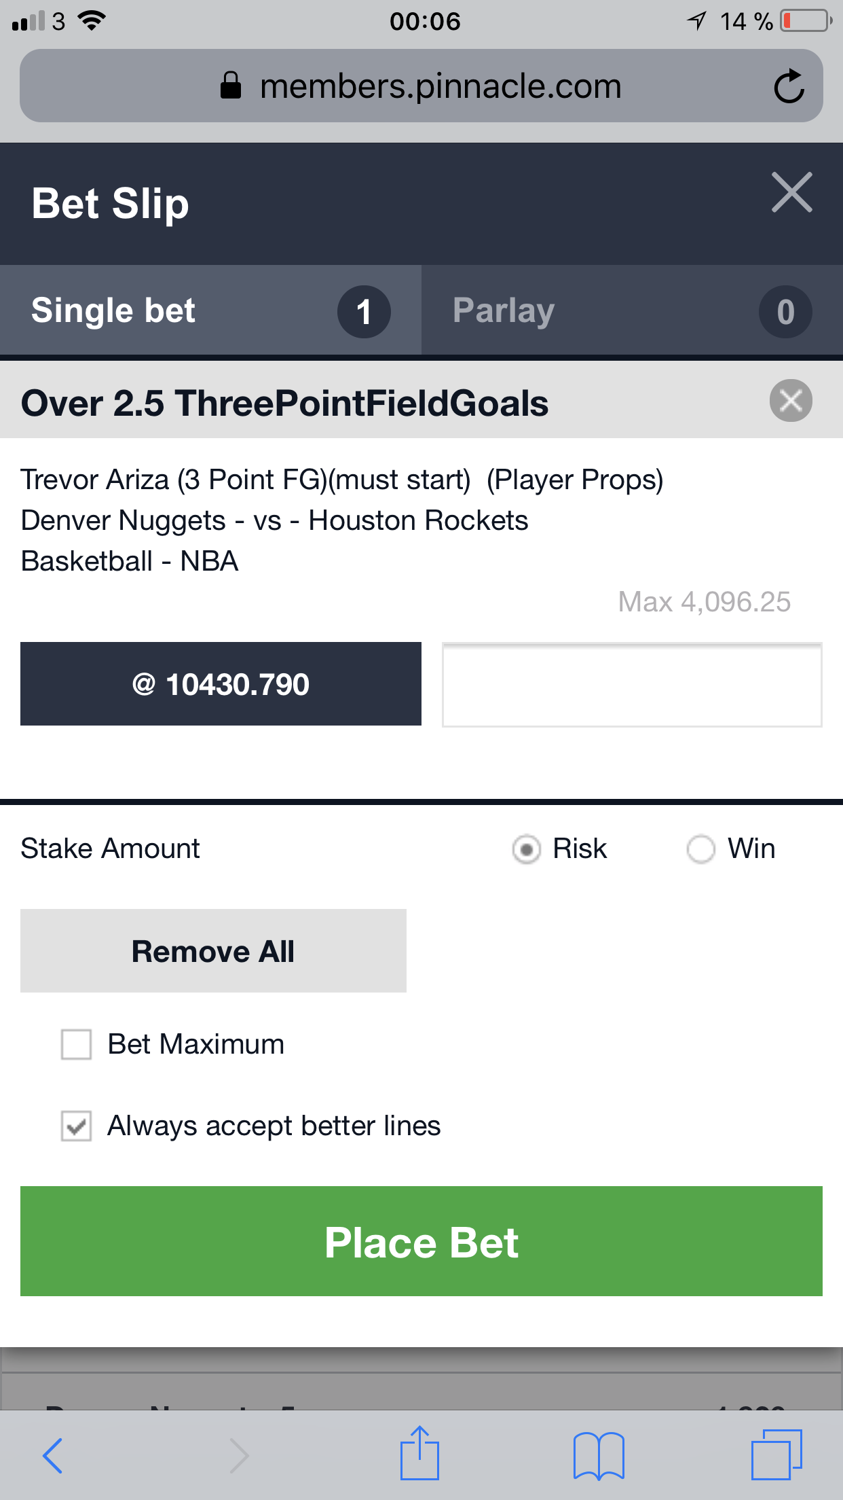Image resolution: width=843 pixels, height=1500 pixels.
Task: Click the green Place Bet button
Action: (421, 1241)
